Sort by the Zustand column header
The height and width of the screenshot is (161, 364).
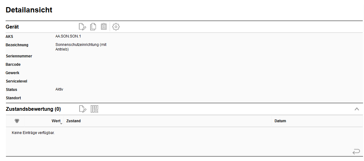point(74,121)
